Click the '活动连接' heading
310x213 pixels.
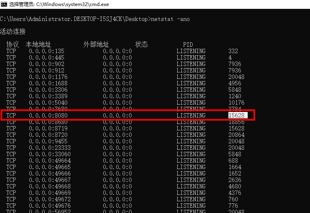(x=13, y=32)
